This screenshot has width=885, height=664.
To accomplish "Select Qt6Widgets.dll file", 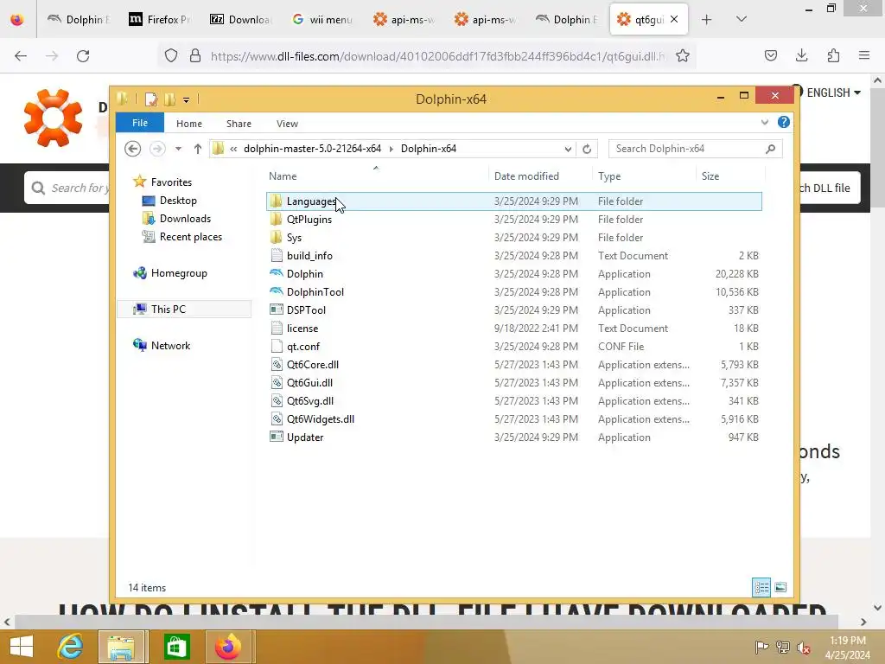I will click(x=513, y=419).
